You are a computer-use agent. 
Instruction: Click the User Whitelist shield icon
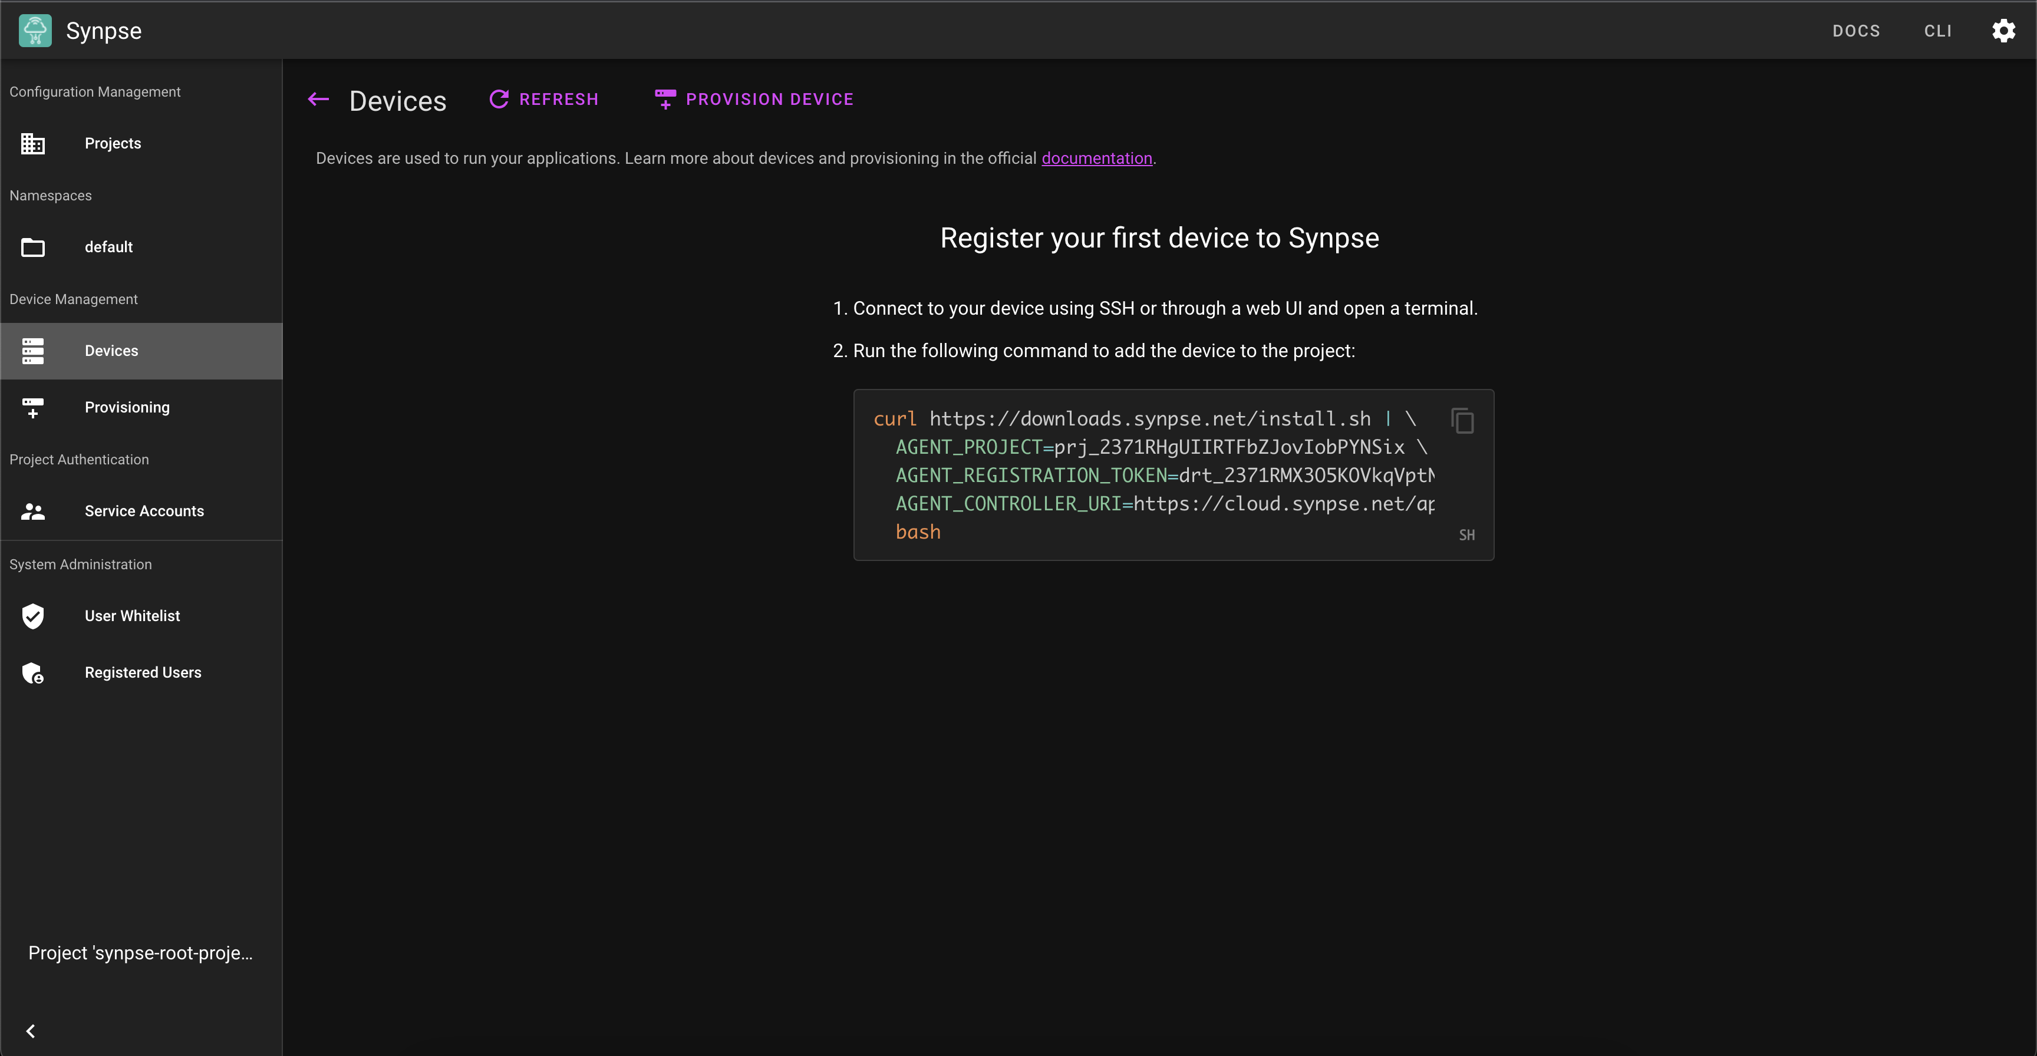[32, 616]
